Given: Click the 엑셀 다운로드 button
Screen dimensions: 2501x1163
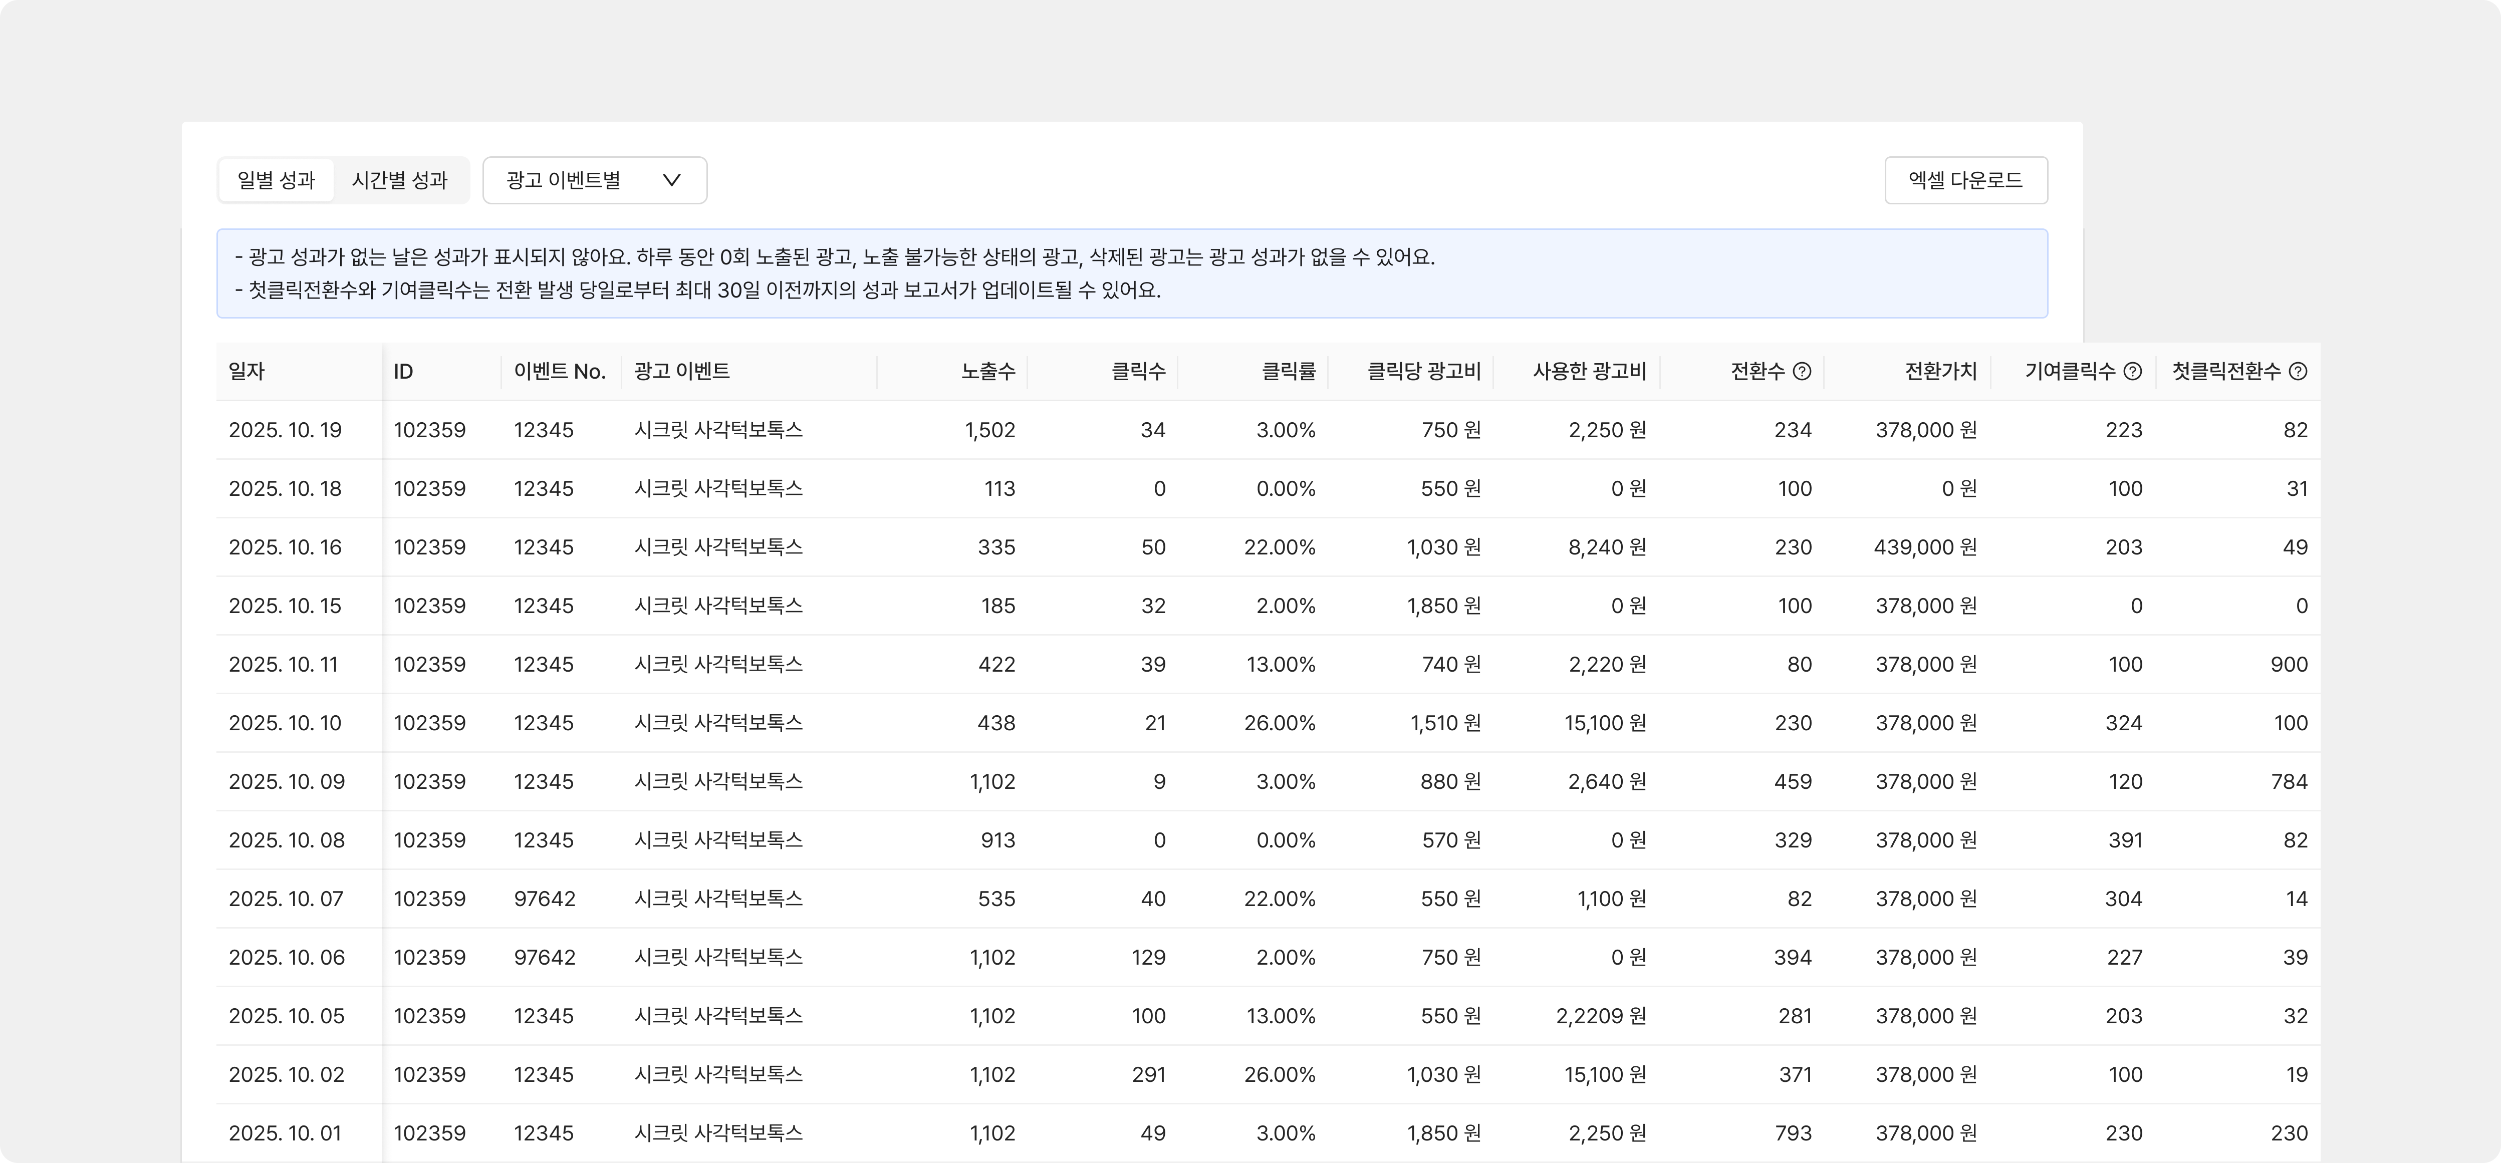Looking at the screenshot, I should pyautogui.click(x=1965, y=181).
